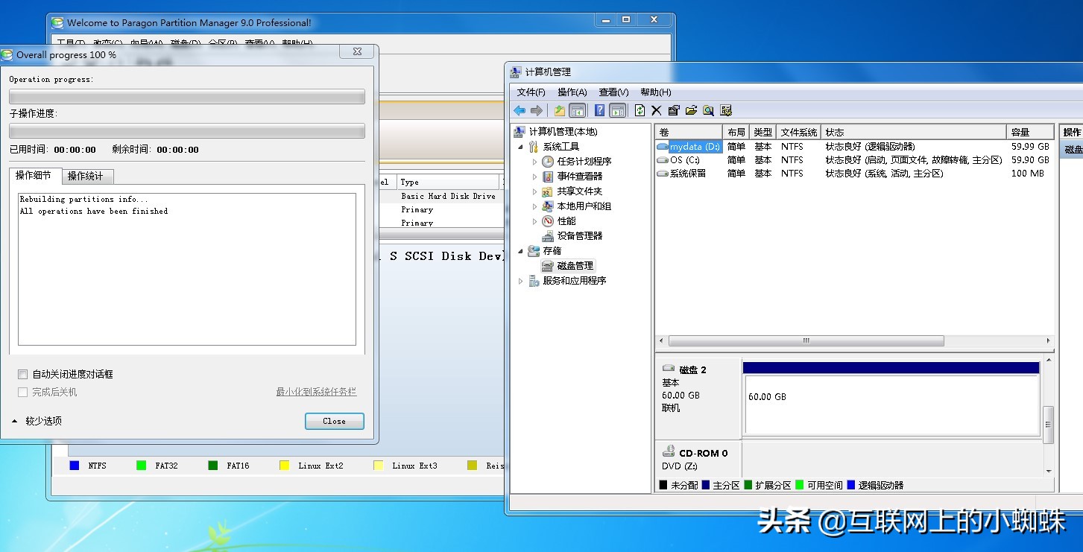Click the Help question mark toolbar icon
This screenshot has height=552, width=1083.
coord(599,110)
